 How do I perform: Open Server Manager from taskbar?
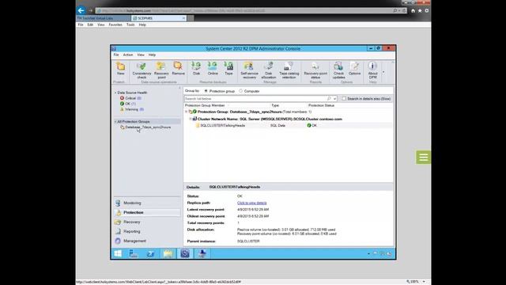[x=134, y=253]
